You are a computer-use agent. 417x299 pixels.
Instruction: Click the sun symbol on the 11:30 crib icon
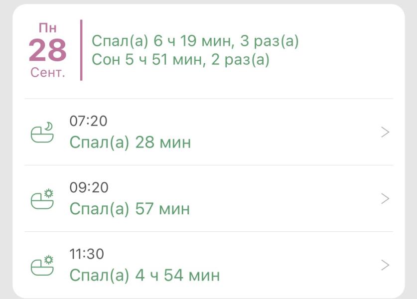point(49,259)
